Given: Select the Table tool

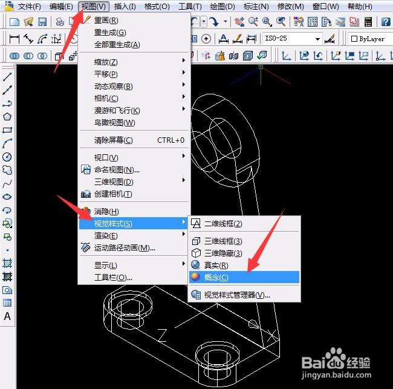Looking at the screenshot, I should pyautogui.click(x=7, y=303).
